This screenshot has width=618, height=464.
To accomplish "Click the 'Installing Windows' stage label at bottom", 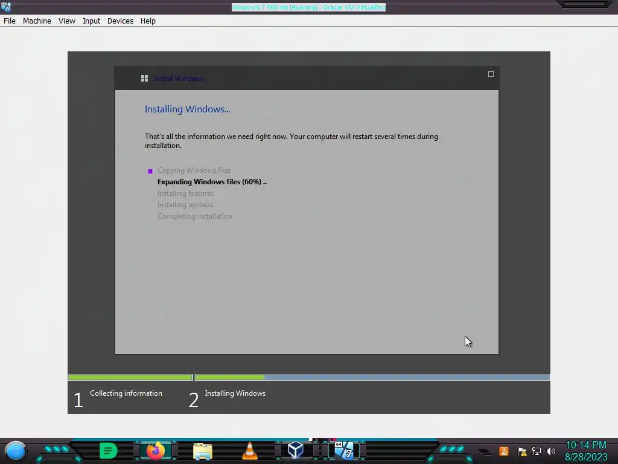I will (x=235, y=393).
